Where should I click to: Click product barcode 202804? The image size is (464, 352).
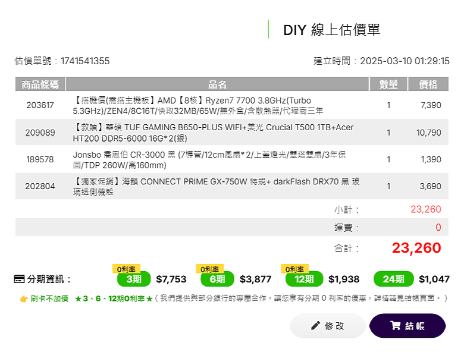coord(40,186)
